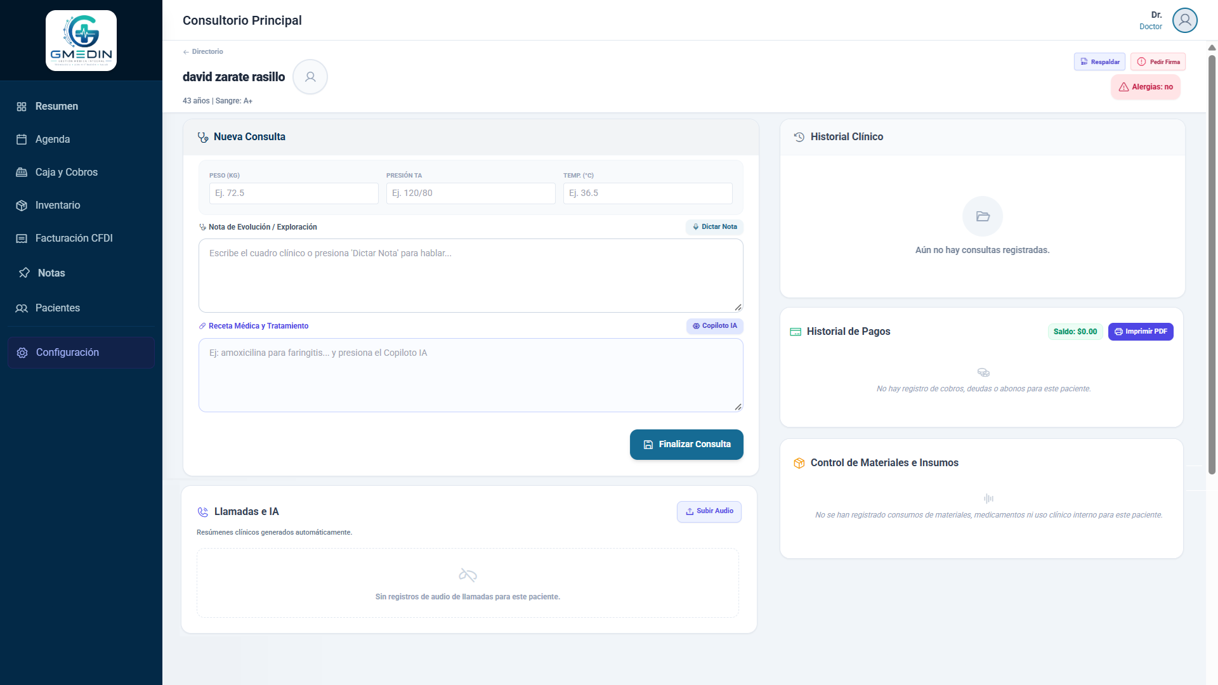Click the doctor profile avatar icon
This screenshot has height=685, width=1218.
pos(1184,20)
